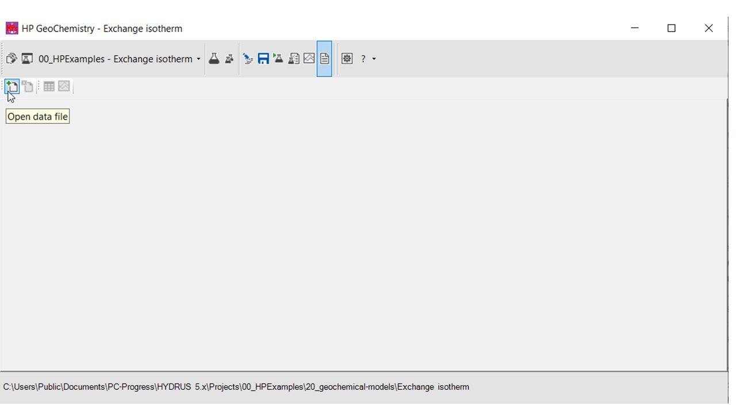Expand the dropdown arrow next to help
736x414 pixels.
click(374, 59)
